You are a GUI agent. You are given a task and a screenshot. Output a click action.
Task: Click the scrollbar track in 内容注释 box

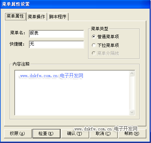[x=132, y=93]
